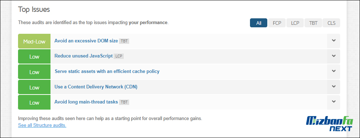The height and width of the screenshot is (138, 360).
Task: Click the Med-Low priority badge
Action: 34,41
